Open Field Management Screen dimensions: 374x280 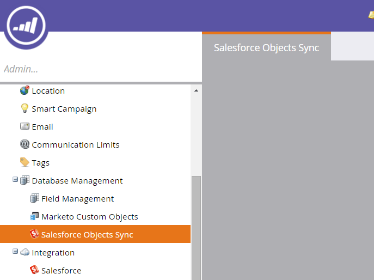point(78,199)
